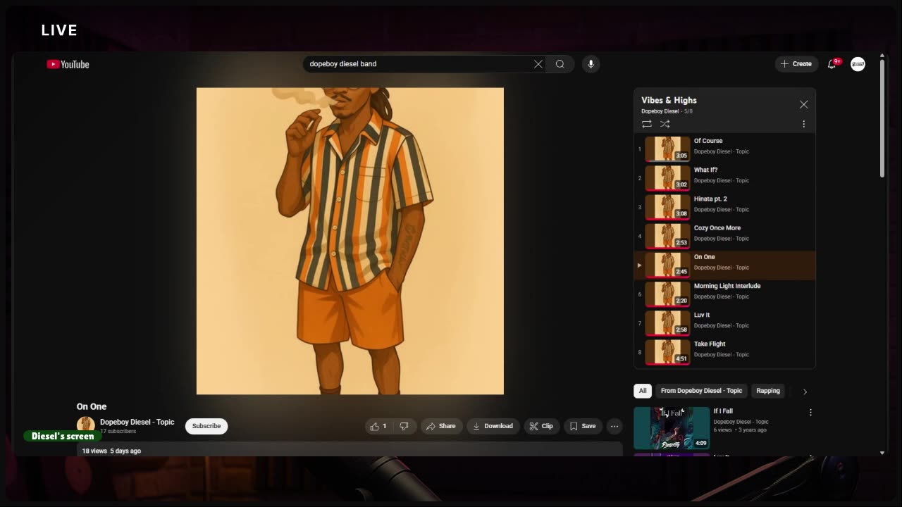Play Luv It from the playlist
Viewport: 902px width, 507px height.
[724, 323]
